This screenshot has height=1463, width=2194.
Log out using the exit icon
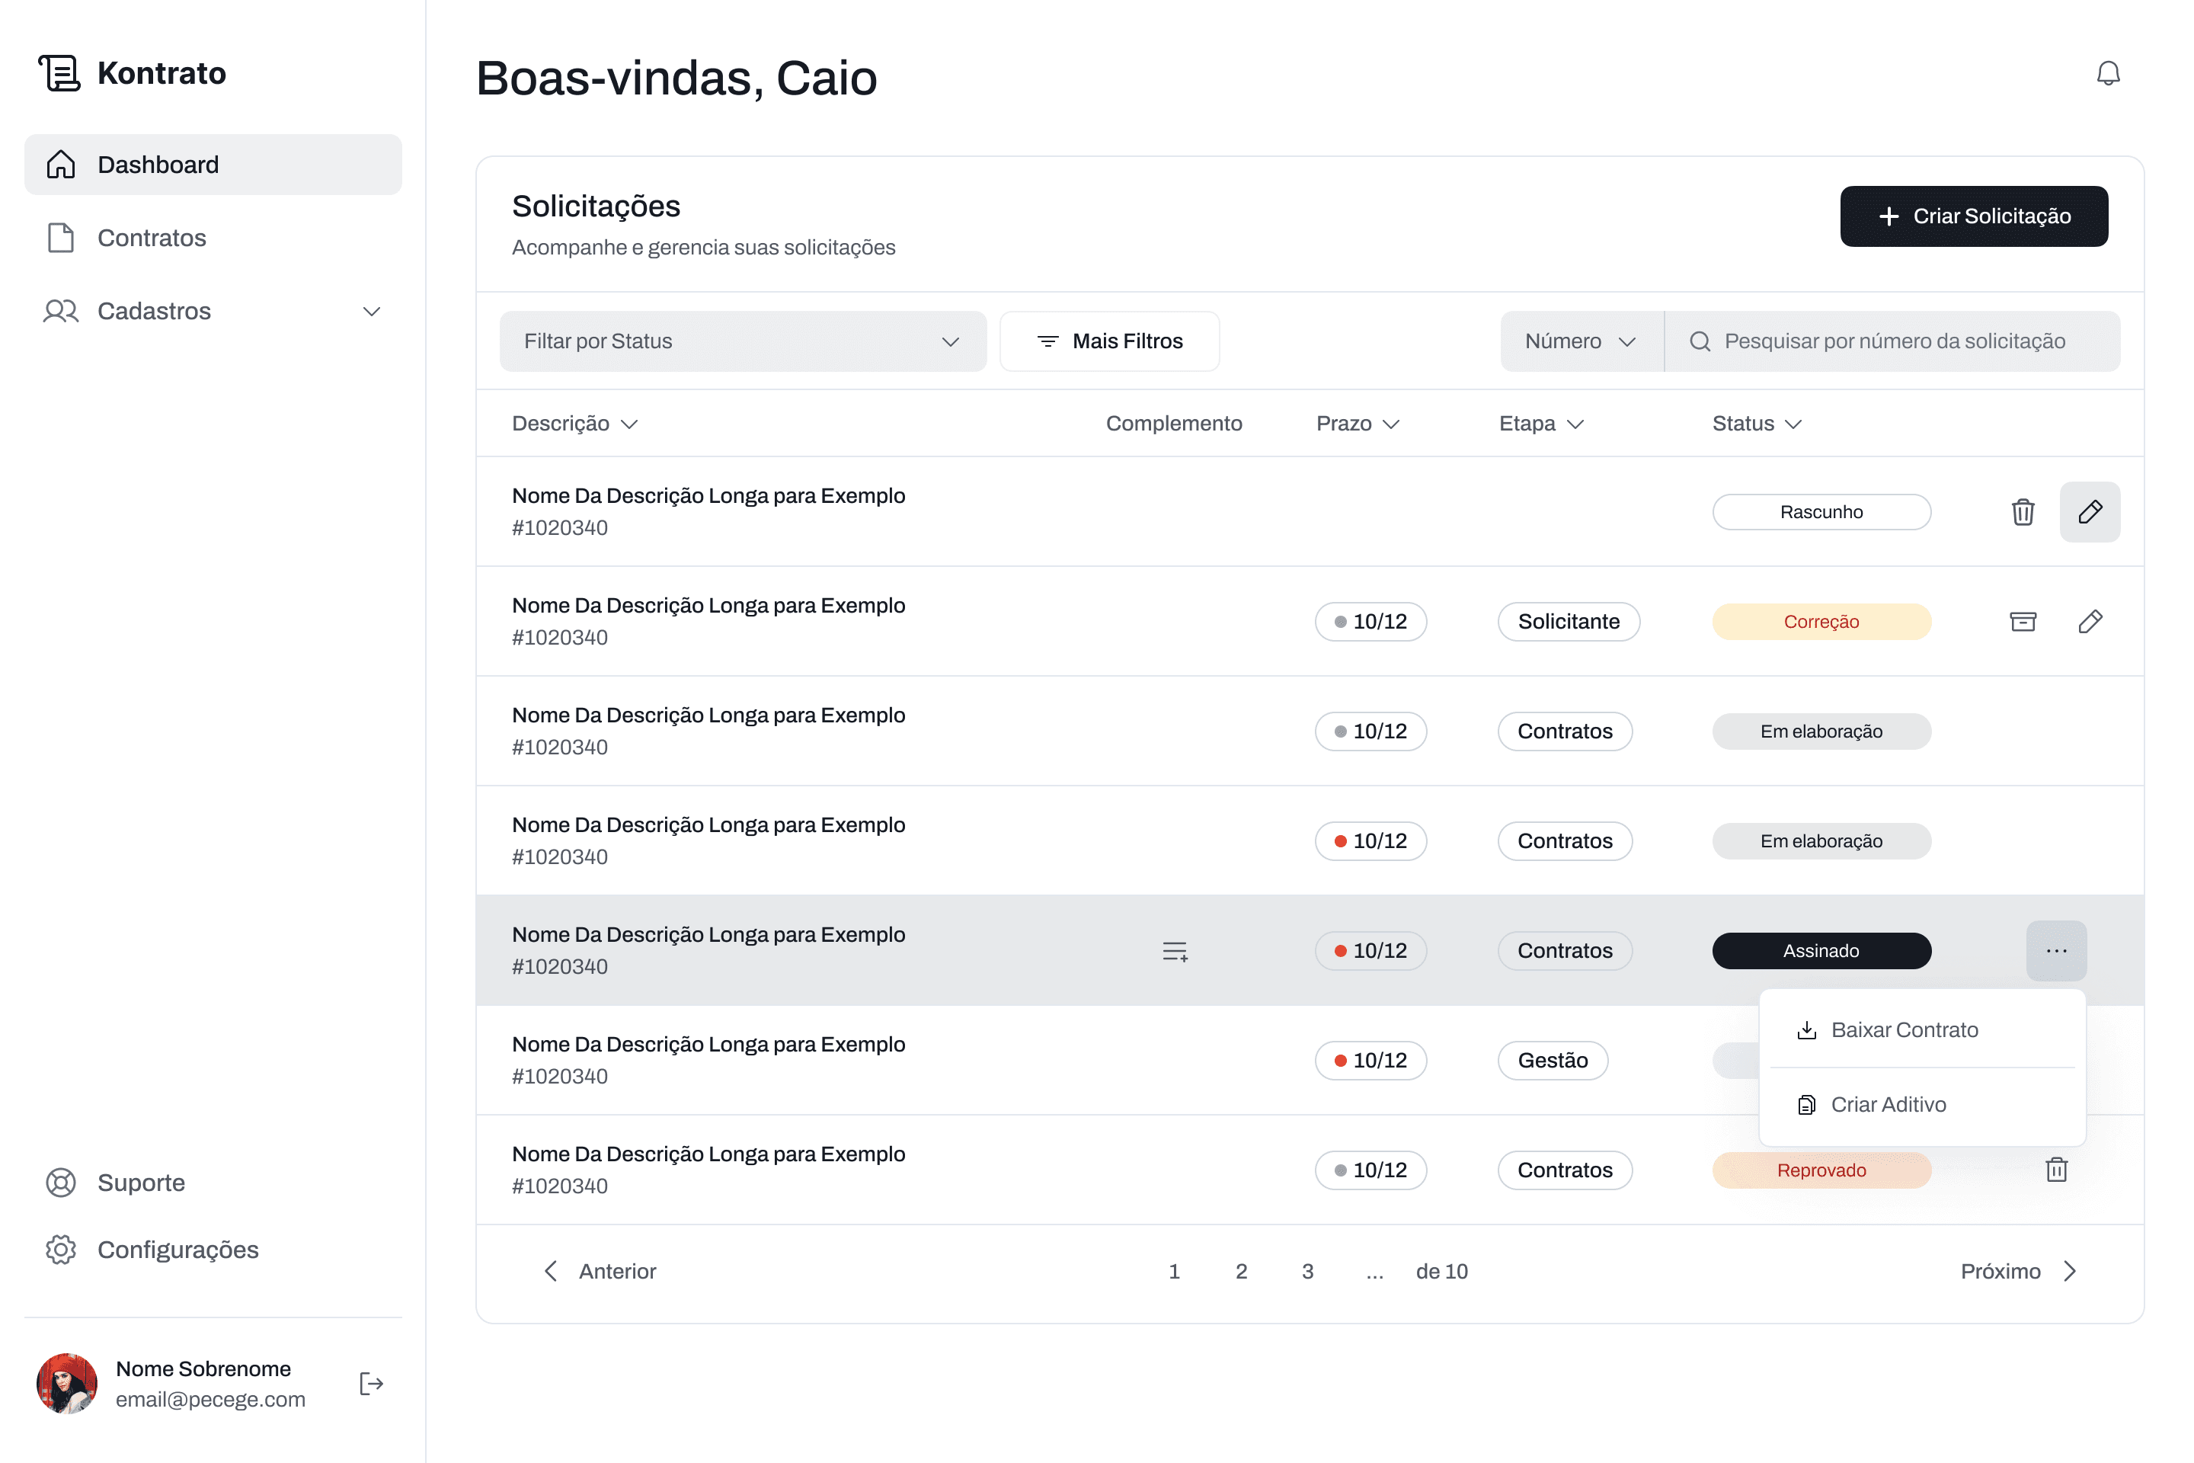[371, 1384]
